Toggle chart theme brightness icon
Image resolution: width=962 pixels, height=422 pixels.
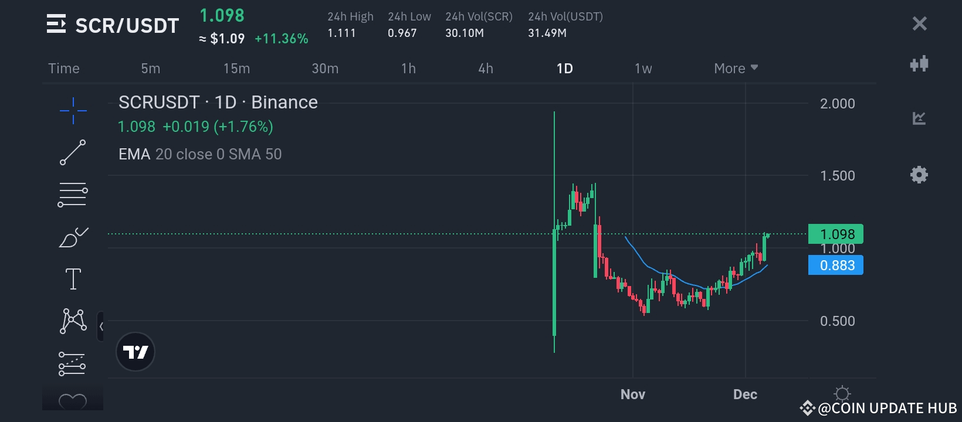coord(842,393)
